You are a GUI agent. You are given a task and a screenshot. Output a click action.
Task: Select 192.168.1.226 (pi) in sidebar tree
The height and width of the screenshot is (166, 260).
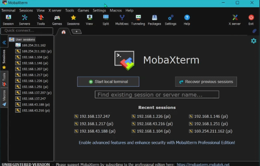pyautogui.click(x=32, y=81)
